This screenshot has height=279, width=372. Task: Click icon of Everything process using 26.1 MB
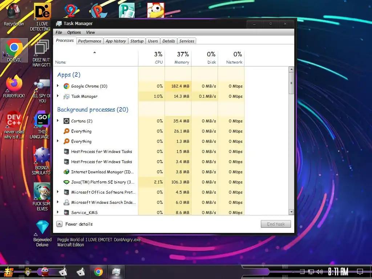(66, 131)
